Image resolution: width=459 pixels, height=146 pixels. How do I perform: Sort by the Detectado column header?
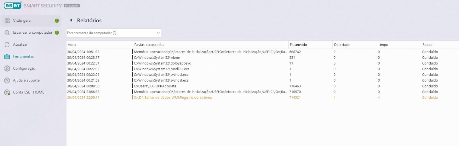coord(355,45)
